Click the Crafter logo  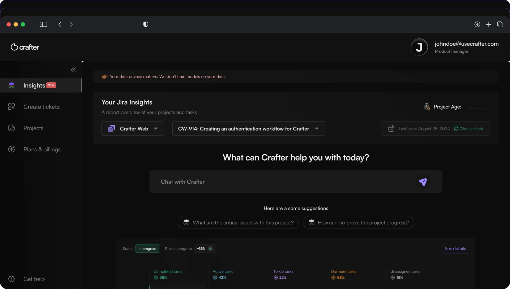(x=25, y=47)
